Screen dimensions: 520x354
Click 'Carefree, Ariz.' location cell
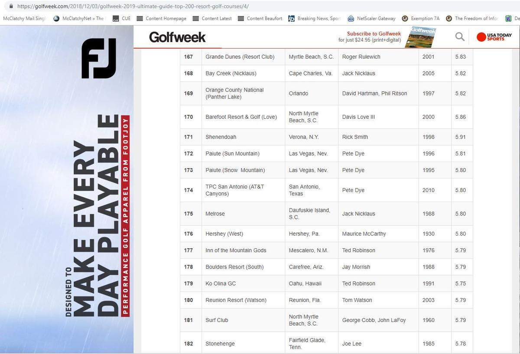312,266
